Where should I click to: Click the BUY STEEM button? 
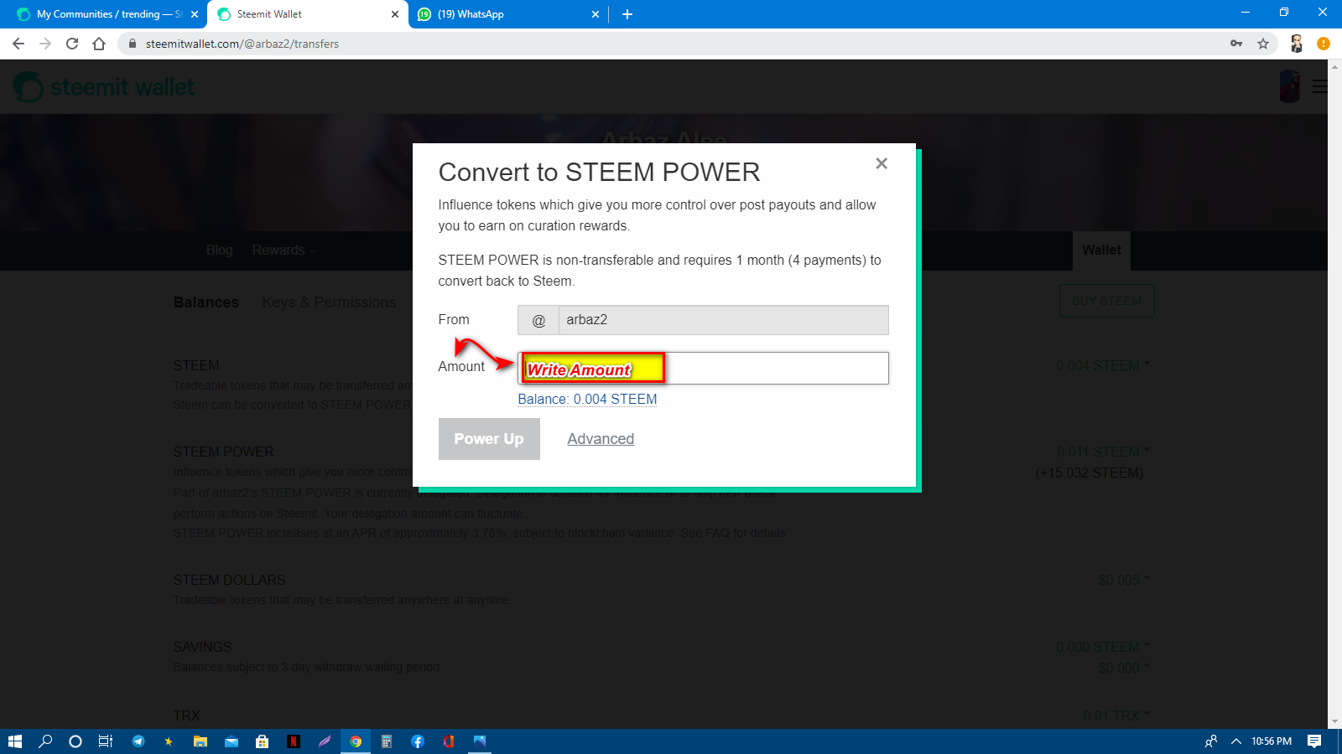point(1106,302)
